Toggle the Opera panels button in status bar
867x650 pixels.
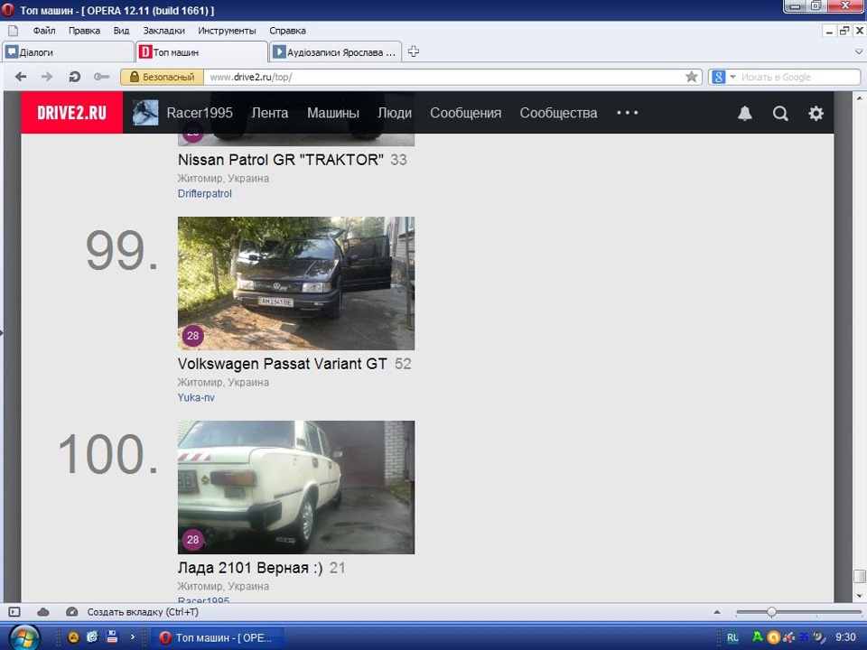[14, 612]
